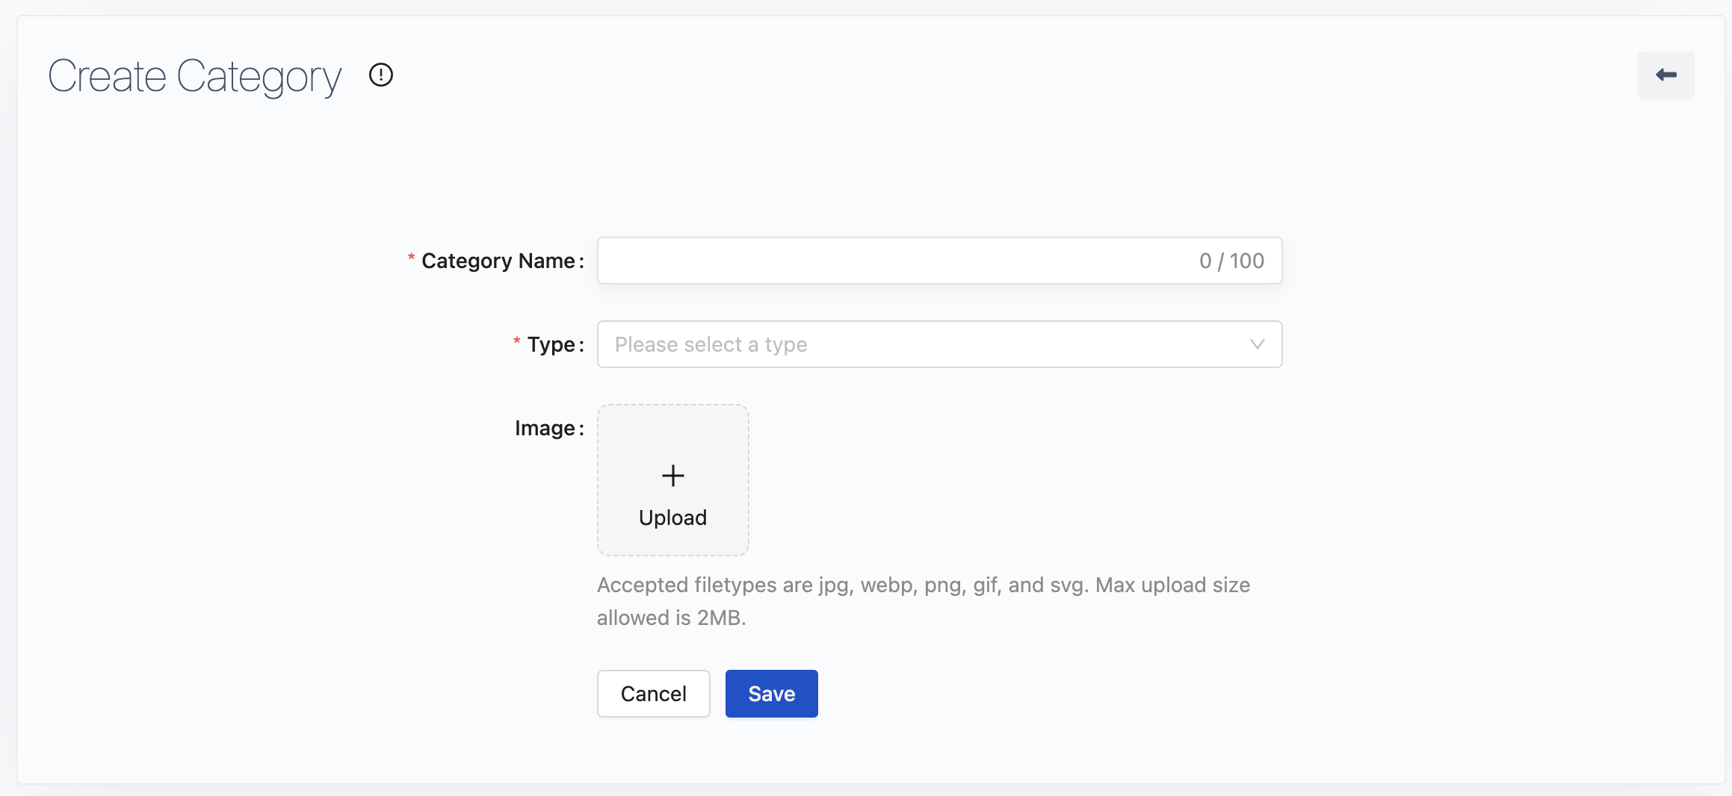The width and height of the screenshot is (1732, 796).
Task: Click the red asterisk beside Type
Action: tap(516, 342)
